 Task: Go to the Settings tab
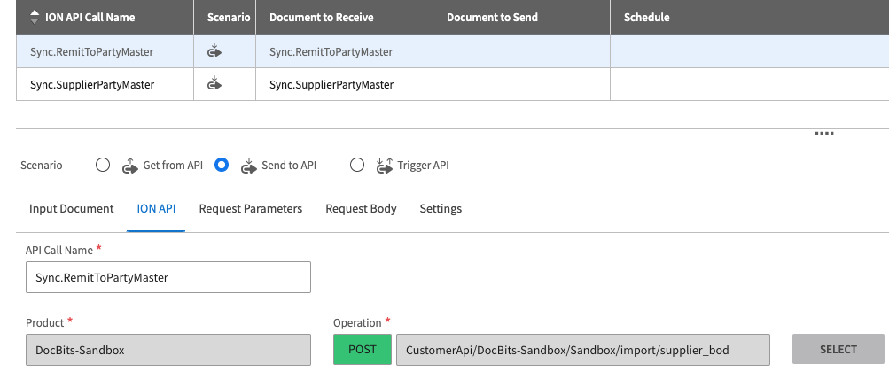441,209
